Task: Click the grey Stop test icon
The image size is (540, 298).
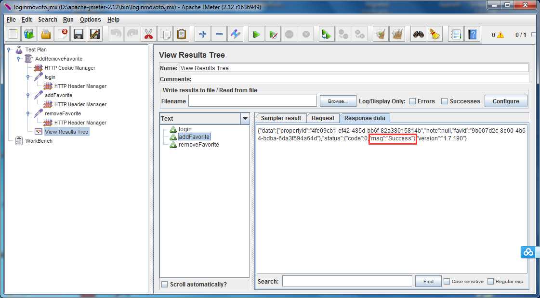Action: click(x=290, y=35)
